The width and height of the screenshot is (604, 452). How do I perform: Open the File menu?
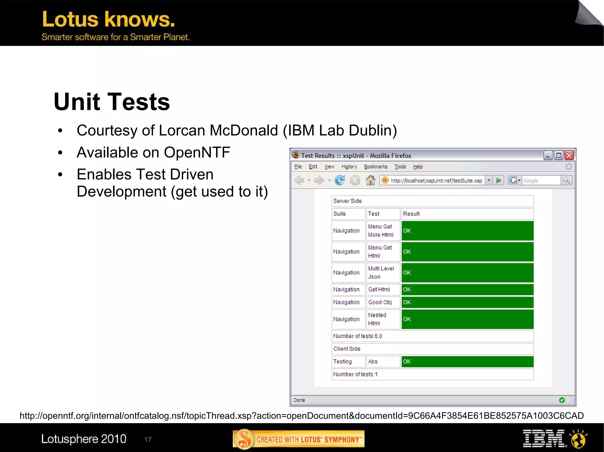tap(298, 167)
